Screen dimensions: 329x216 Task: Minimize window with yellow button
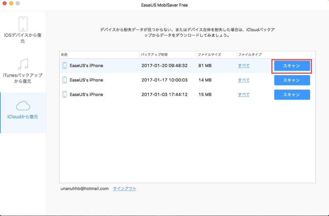coord(11,3)
